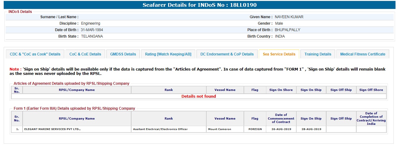Switch to the Training Details tab

point(318,54)
